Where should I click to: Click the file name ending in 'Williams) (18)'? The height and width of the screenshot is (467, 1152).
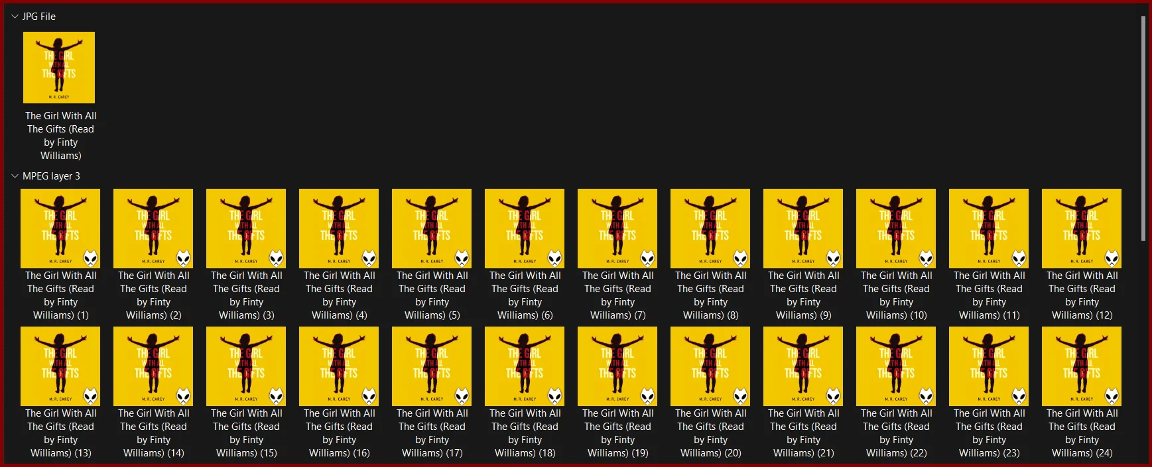click(x=525, y=433)
